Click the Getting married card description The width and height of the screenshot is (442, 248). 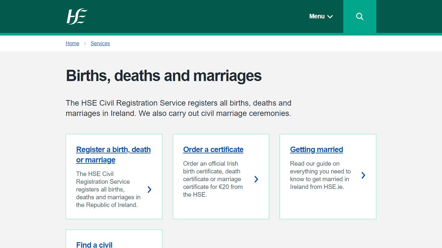tap(320, 175)
